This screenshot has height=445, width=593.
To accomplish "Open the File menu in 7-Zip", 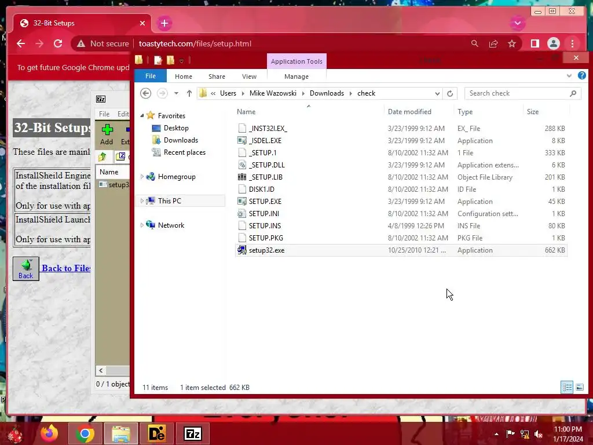I will tap(104, 114).
